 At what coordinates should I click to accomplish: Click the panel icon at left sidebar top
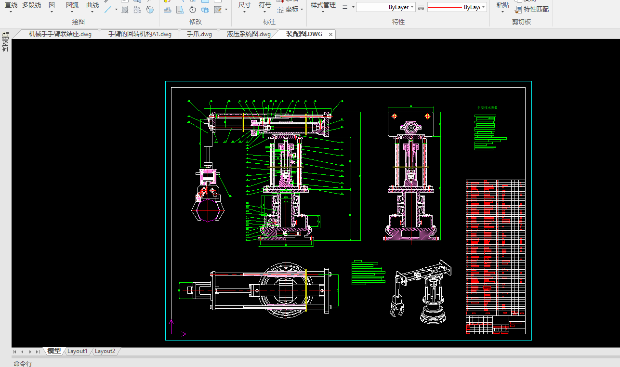click(5, 35)
